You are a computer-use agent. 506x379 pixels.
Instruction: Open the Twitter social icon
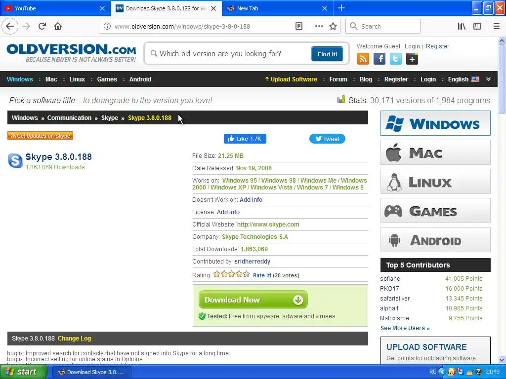click(x=396, y=59)
